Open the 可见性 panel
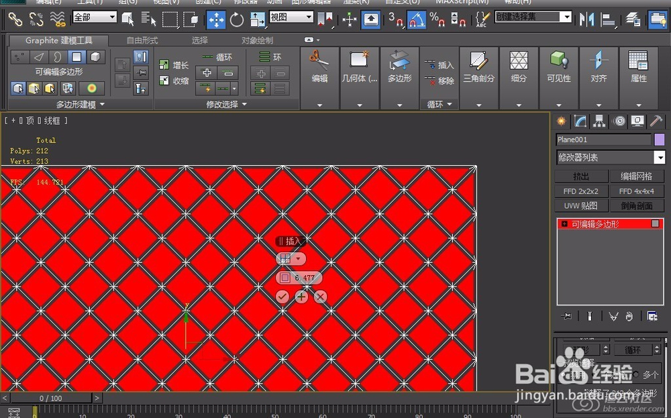Image resolution: width=671 pixels, height=418 pixels. [x=558, y=79]
